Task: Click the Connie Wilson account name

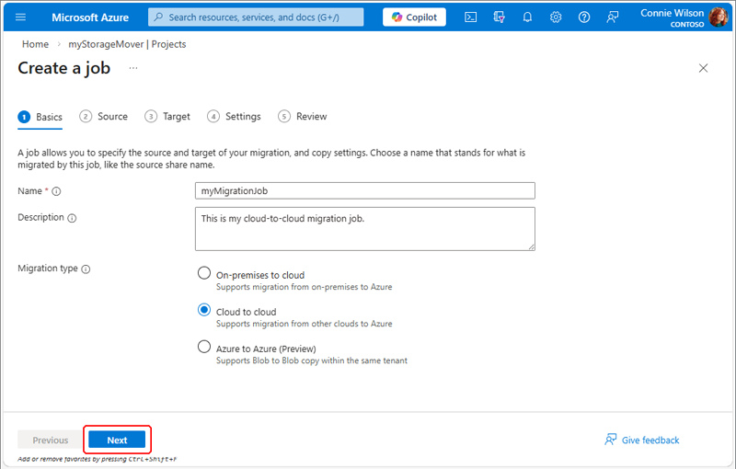Action: [x=673, y=13]
